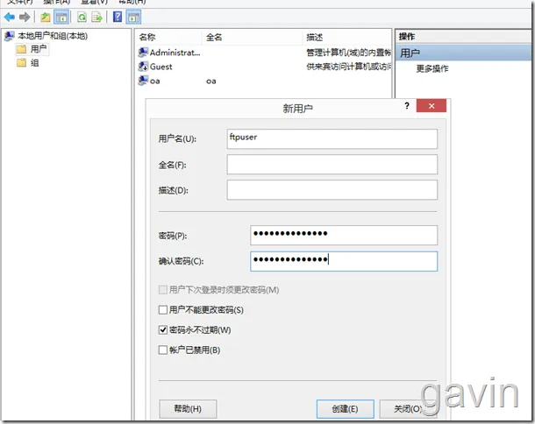The height and width of the screenshot is (424, 535).
Task: Check 用户不能更改密码(S) checkbox
Action: (163, 310)
